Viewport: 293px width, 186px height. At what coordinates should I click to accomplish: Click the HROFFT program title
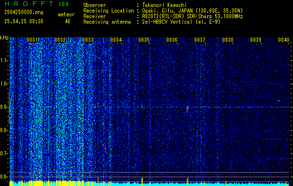click(x=28, y=4)
